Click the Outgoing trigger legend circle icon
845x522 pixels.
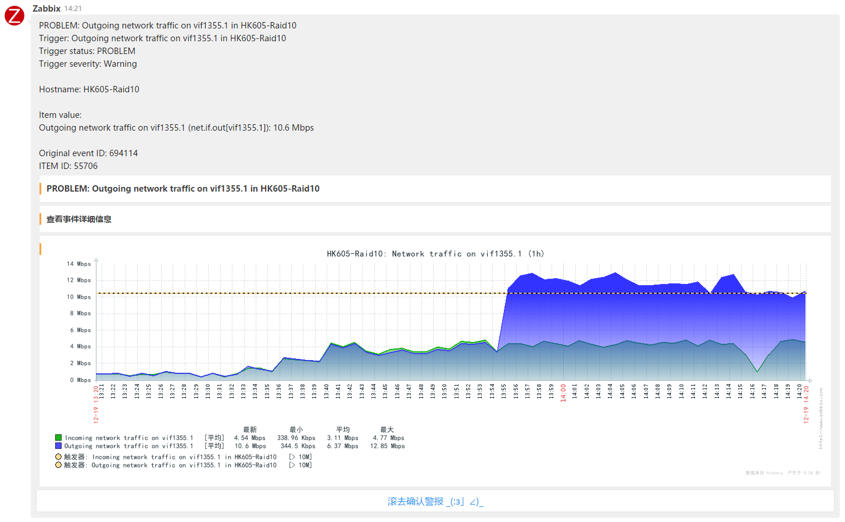click(x=58, y=465)
